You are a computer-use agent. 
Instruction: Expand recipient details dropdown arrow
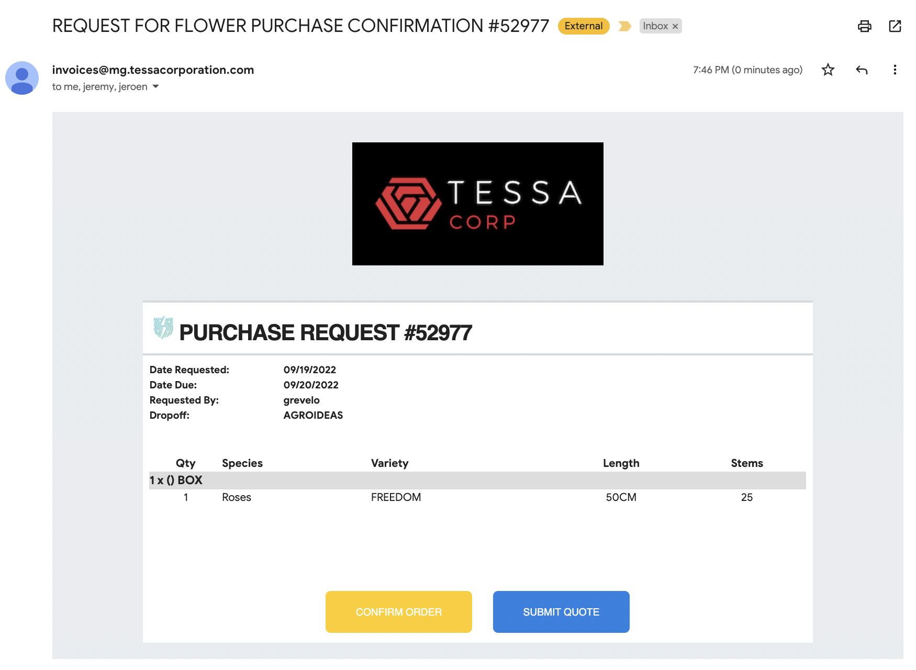[x=155, y=86]
